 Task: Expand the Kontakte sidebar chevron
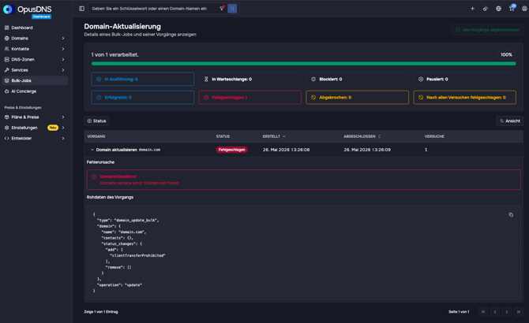click(63, 49)
